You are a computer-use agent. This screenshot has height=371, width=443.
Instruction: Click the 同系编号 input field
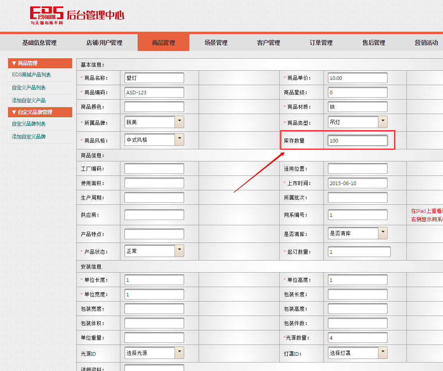tap(358, 215)
